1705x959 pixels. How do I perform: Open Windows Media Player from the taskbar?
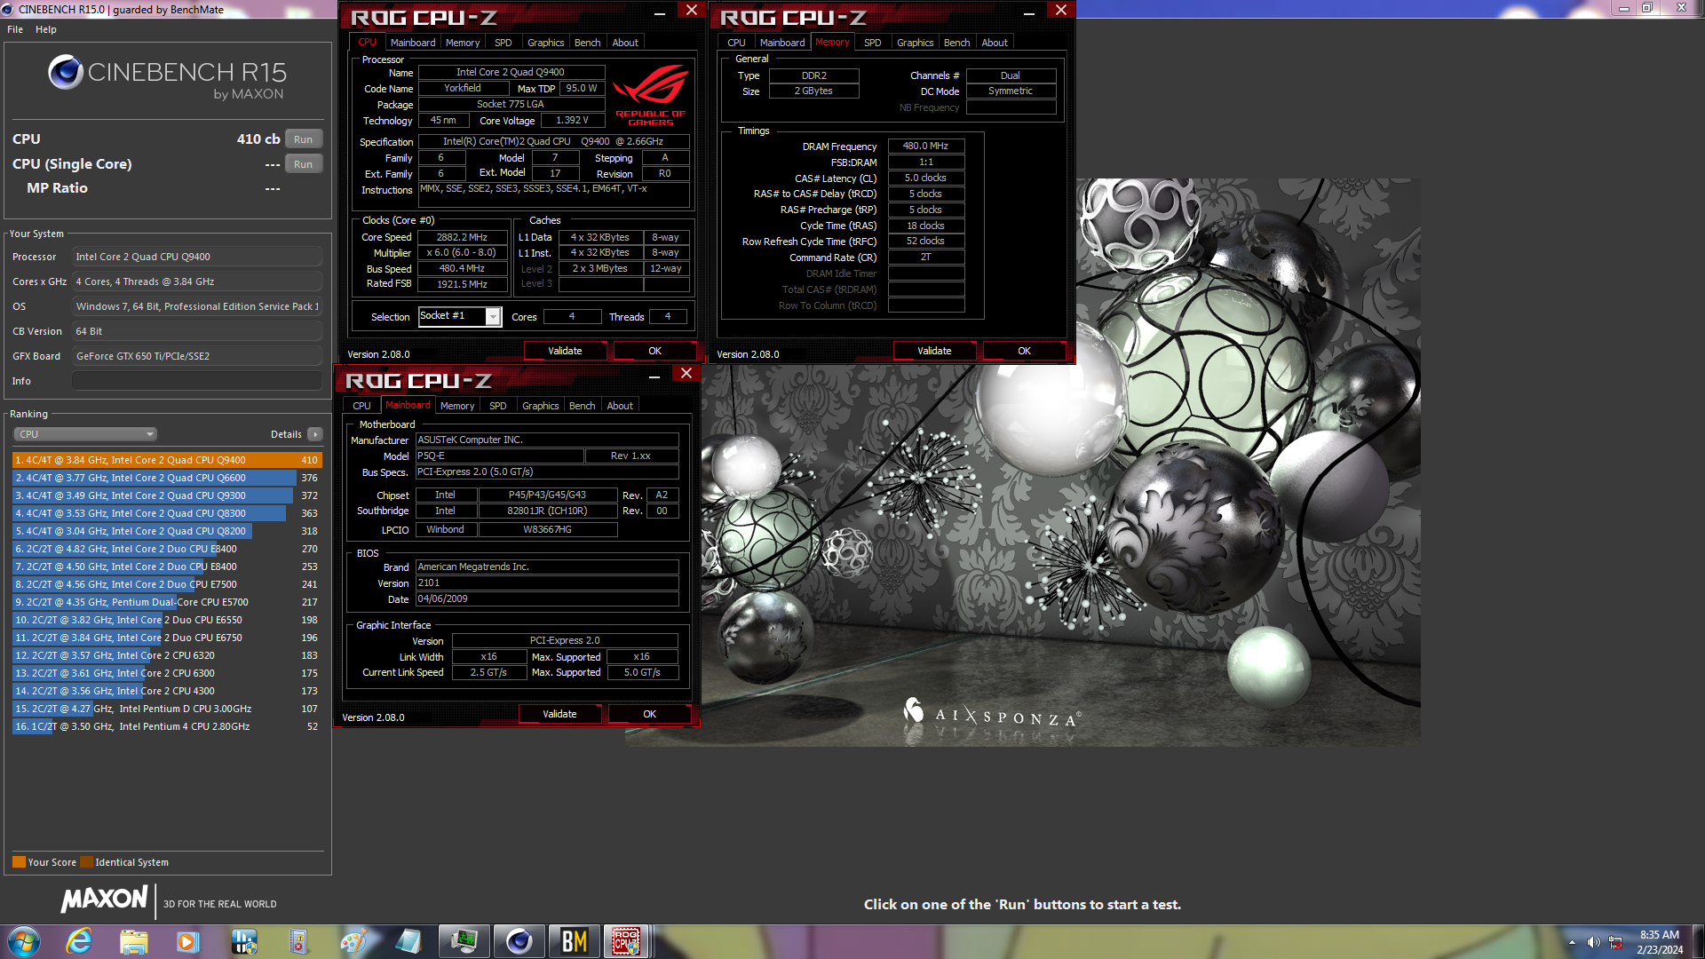coord(188,941)
